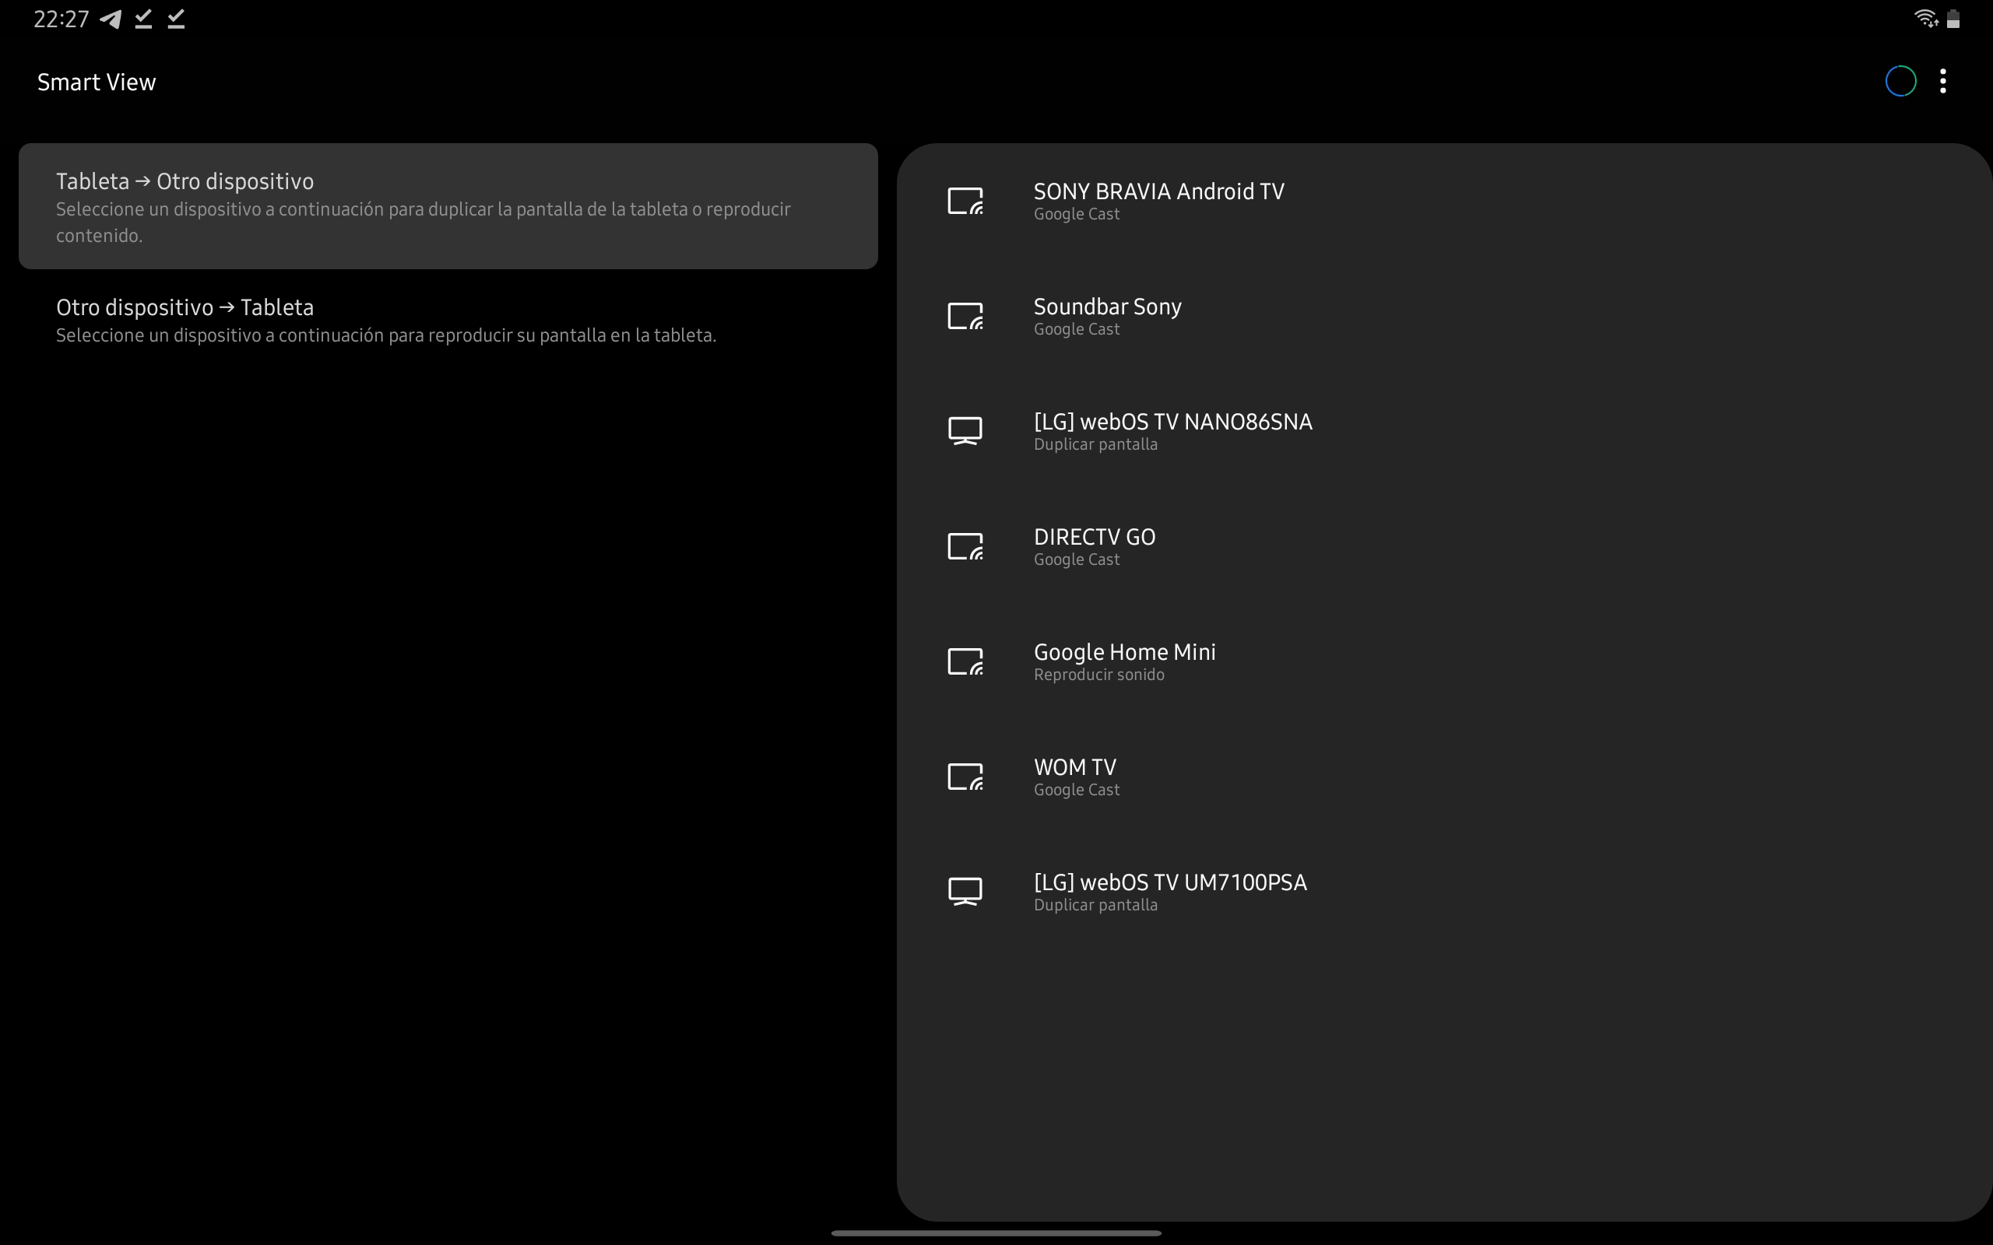Screen dimensions: 1993x1245
Task: Play sound on Google Home Mini
Action: 1124,662
